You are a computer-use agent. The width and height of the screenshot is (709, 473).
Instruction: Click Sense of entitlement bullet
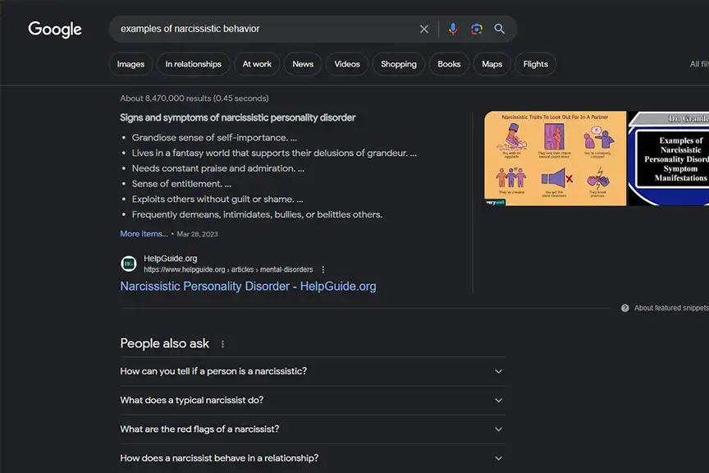point(181,184)
